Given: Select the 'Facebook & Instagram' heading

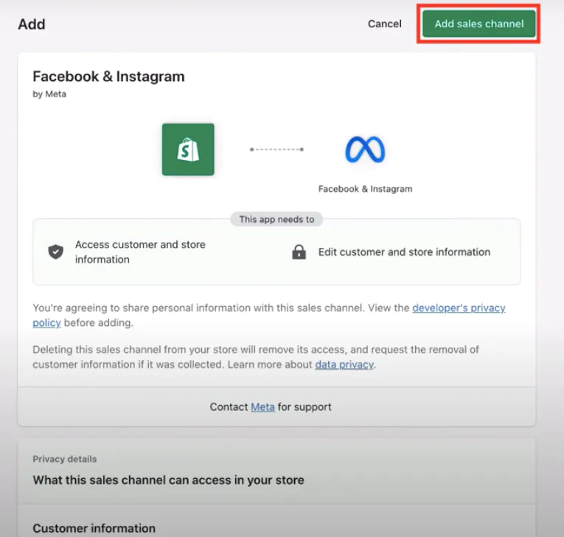Looking at the screenshot, I should point(108,76).
